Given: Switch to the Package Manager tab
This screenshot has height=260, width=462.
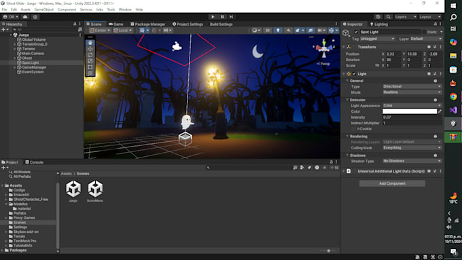Looking at the screenshot, I should [x=148, y=24].
